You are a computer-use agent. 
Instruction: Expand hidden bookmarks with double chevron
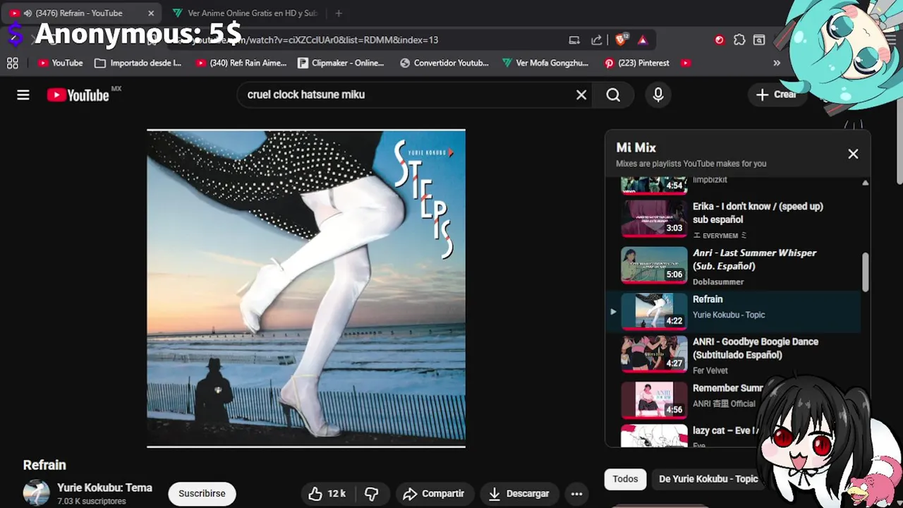[777, 63]
